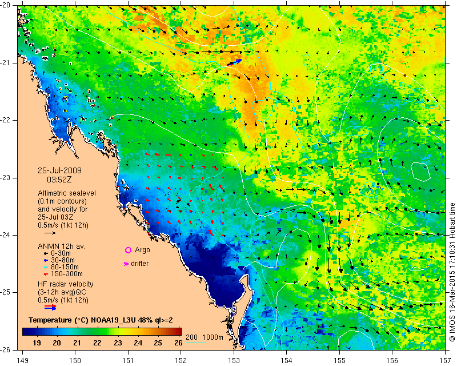Click the blue 30-80m arrow legend marker
Screen dimensions: 457x366
click(x=46, y=260)
